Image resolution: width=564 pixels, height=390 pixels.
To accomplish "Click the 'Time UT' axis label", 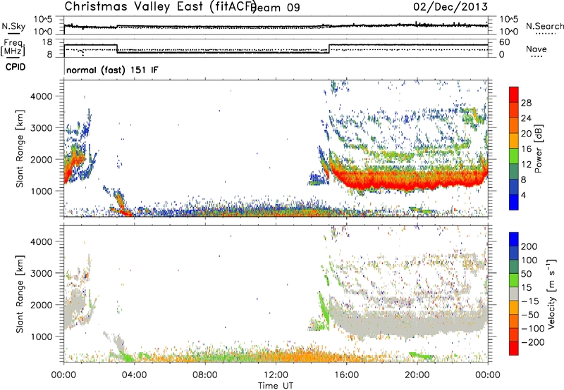I will tap(276, 385).
